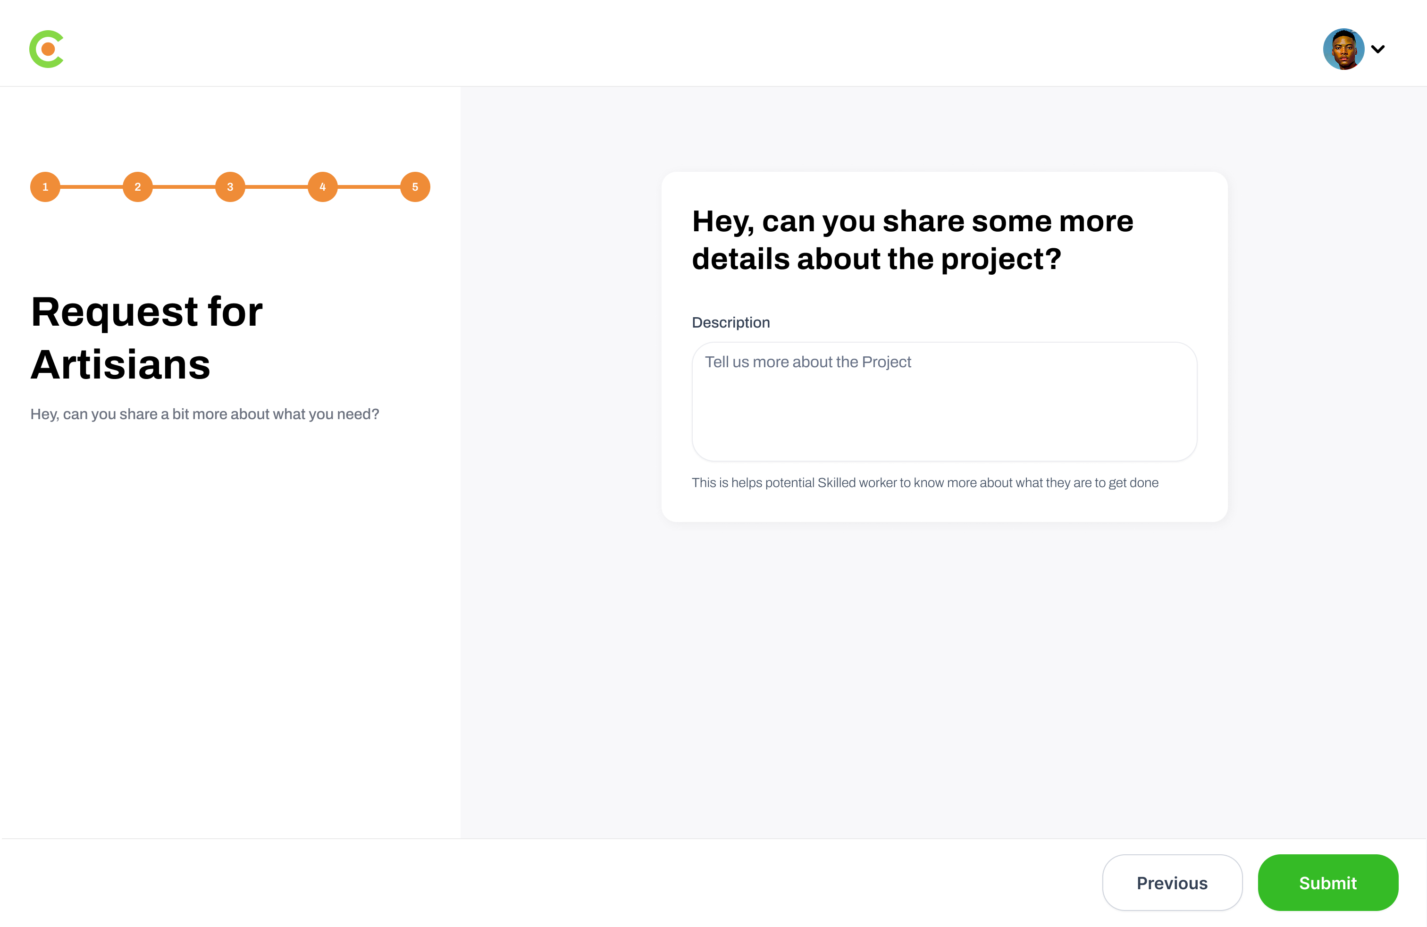
Task: Open step 4 of the request
Action: tap(323, 187)
